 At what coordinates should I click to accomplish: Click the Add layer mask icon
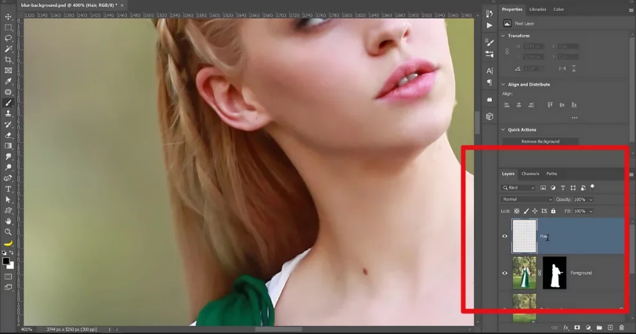(x=577, y=328)
